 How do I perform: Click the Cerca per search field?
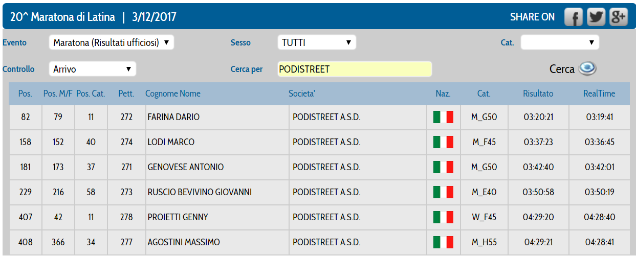point(355,69)
